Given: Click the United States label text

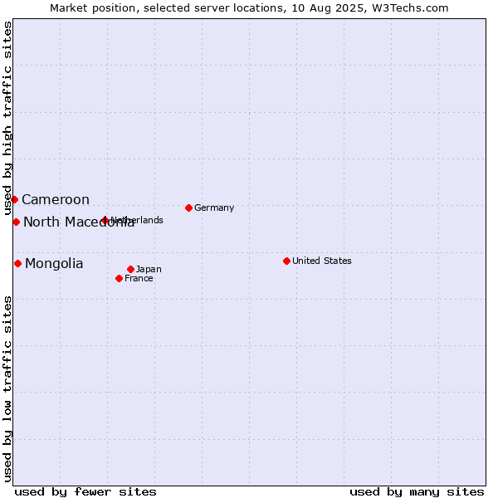Looking at the screenshot, I should point(322,261).
